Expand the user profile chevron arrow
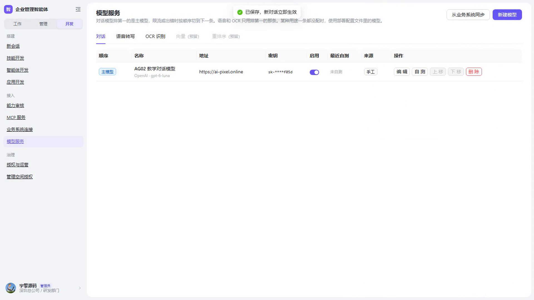This screenshot has height=300, width=534. click(x=80, y=288)
